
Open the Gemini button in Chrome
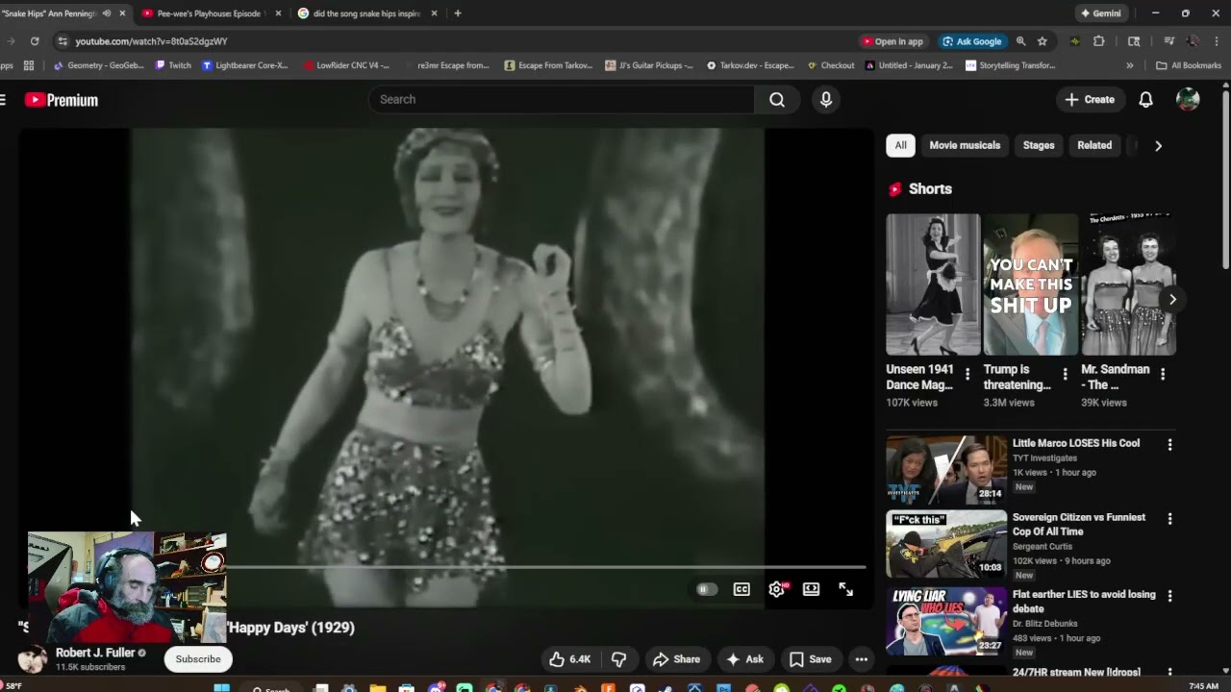point(1101,13)
